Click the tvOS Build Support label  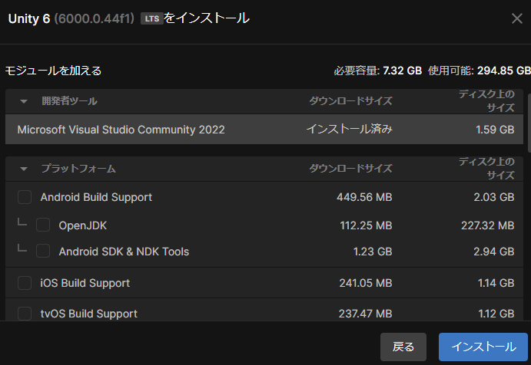[x=88, y=314]
